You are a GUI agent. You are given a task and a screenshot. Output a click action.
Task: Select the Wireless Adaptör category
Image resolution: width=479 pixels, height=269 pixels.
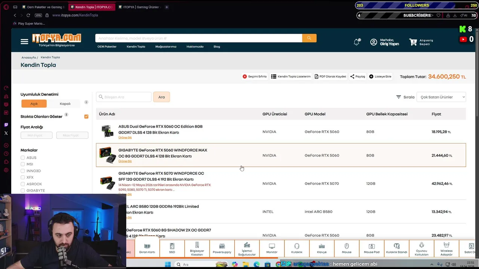click(446, 248)
